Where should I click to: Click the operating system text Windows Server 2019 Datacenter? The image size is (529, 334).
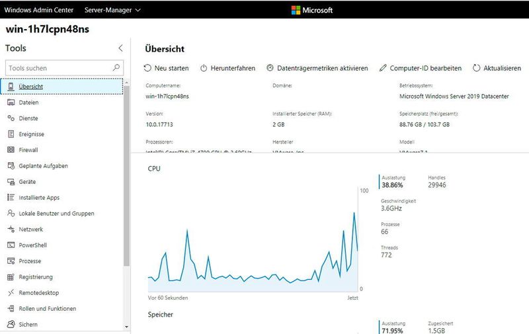click(x=454, y=96)
